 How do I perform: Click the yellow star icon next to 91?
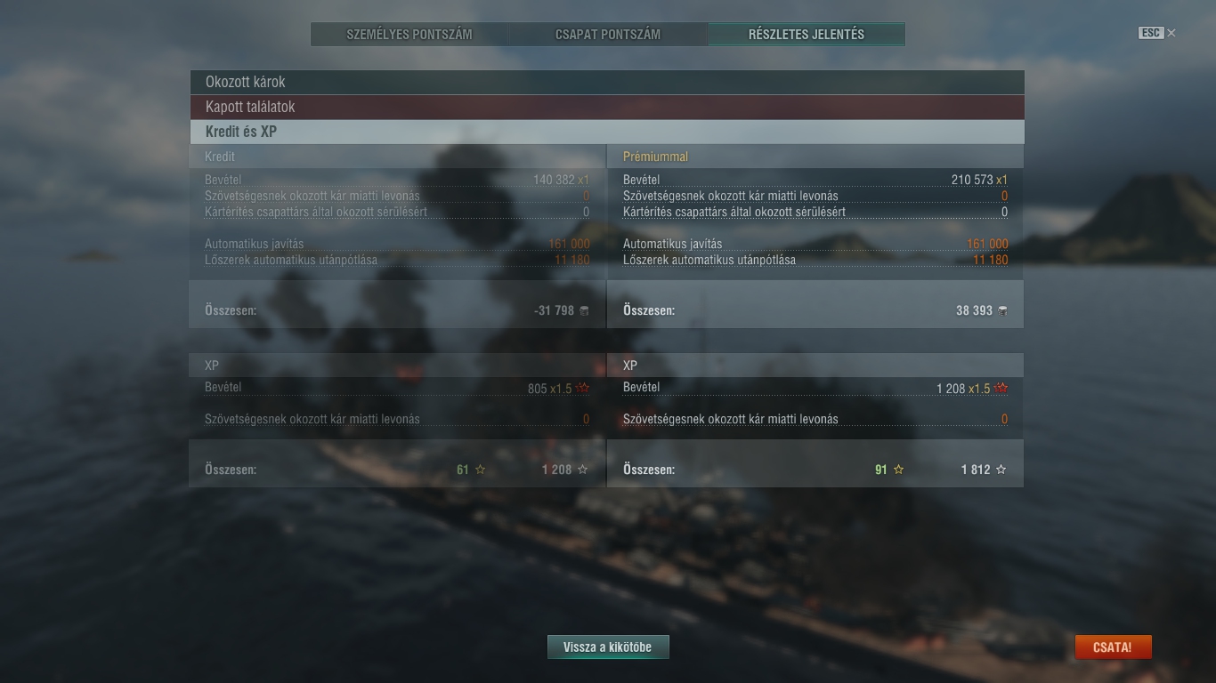click(x=898, y=470)
